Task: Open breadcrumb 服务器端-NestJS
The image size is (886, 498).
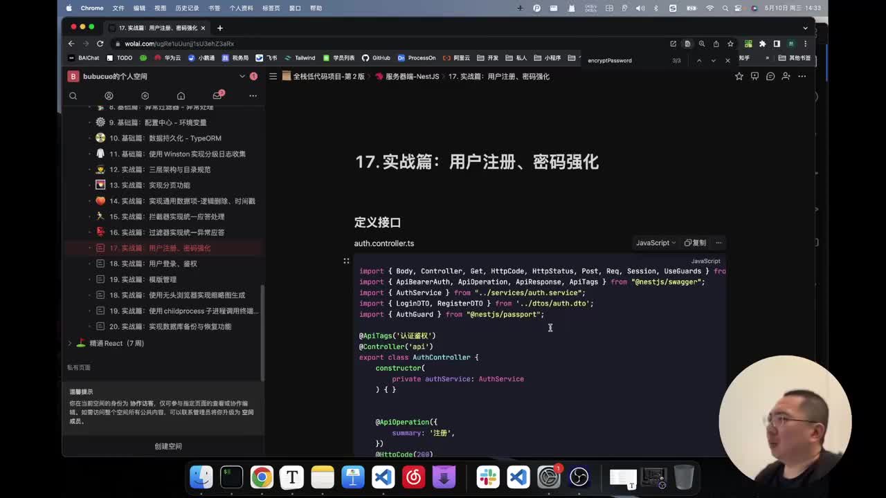Action: click(x=407, y=76)
